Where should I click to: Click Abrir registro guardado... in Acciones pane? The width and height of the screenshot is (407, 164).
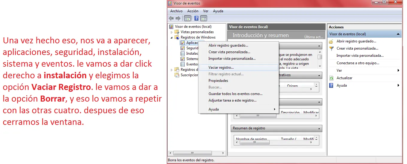click(x=356, y=41)
